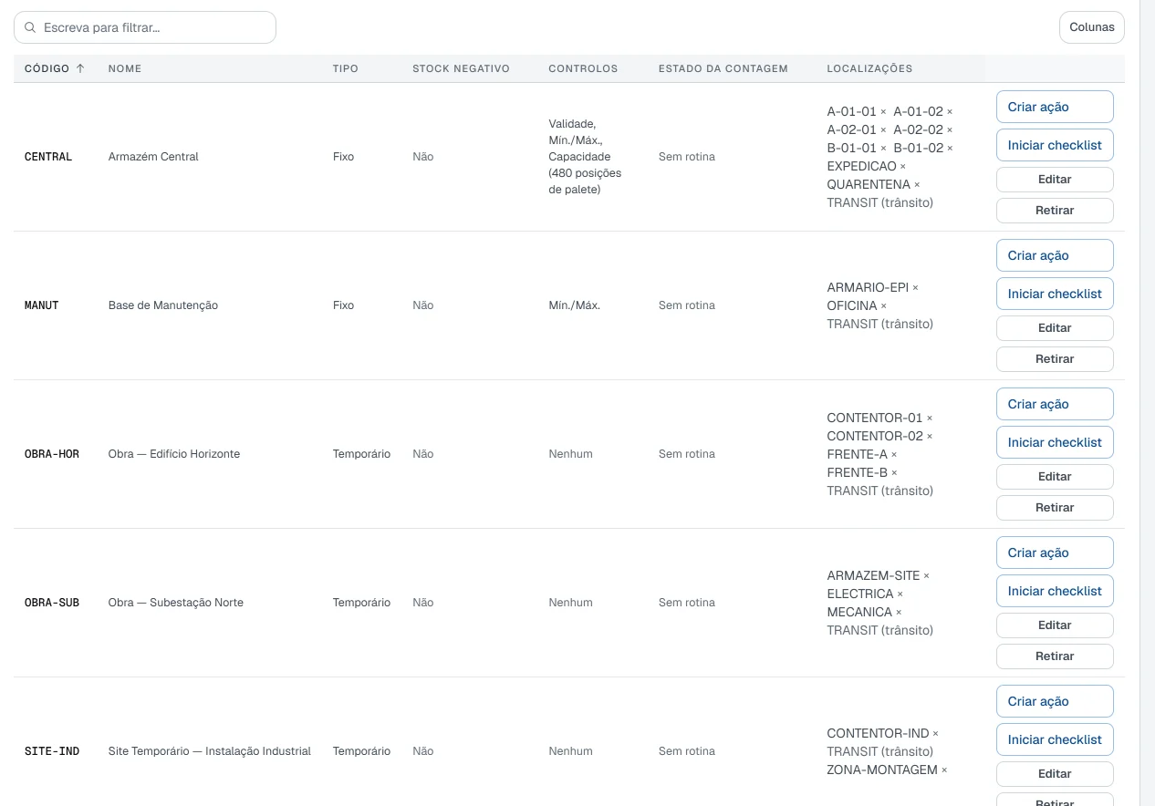Screen dimensions: 1155x806
Task: Click Iniciar checklist for Base de Manutenção
Action: [x=1055, y=294]
